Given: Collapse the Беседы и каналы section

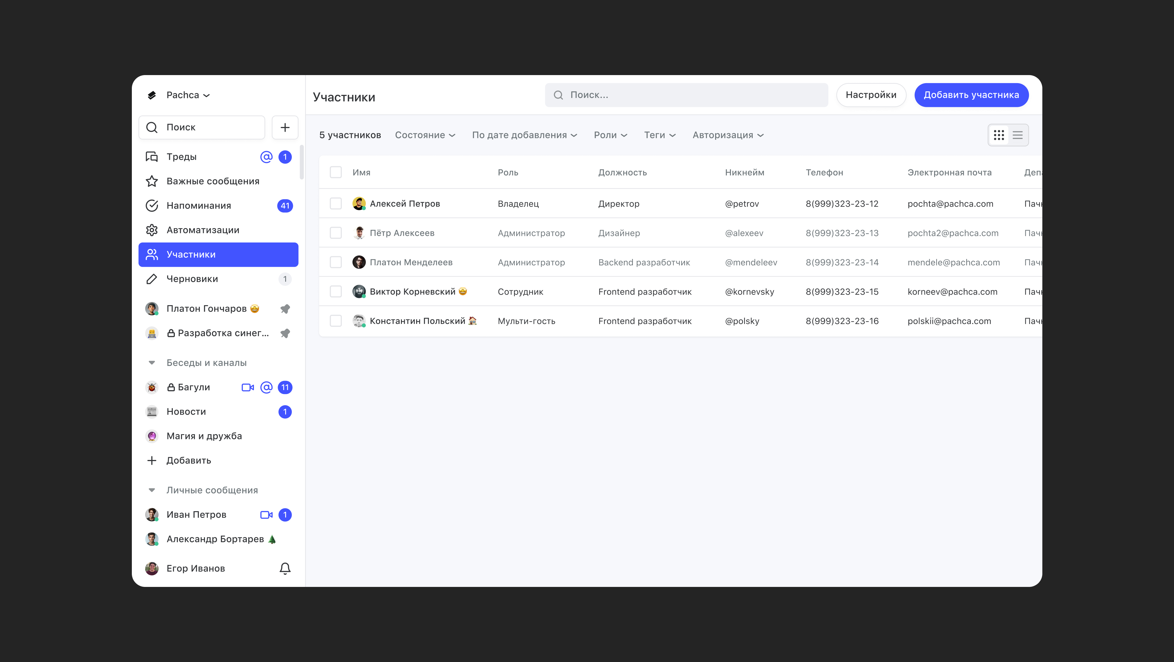Looking at the screenshot, I should [152, 363].
